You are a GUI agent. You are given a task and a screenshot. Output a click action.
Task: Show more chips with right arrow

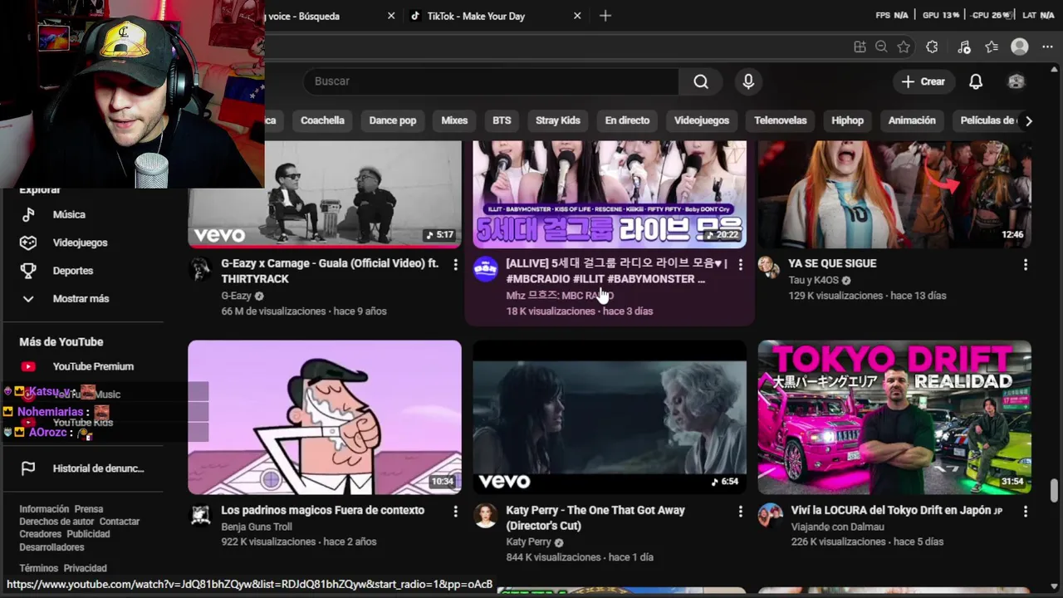[1028, 120]
